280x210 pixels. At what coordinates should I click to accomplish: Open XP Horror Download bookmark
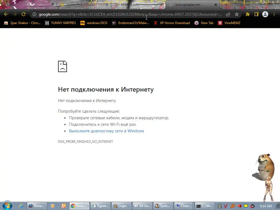172,23
